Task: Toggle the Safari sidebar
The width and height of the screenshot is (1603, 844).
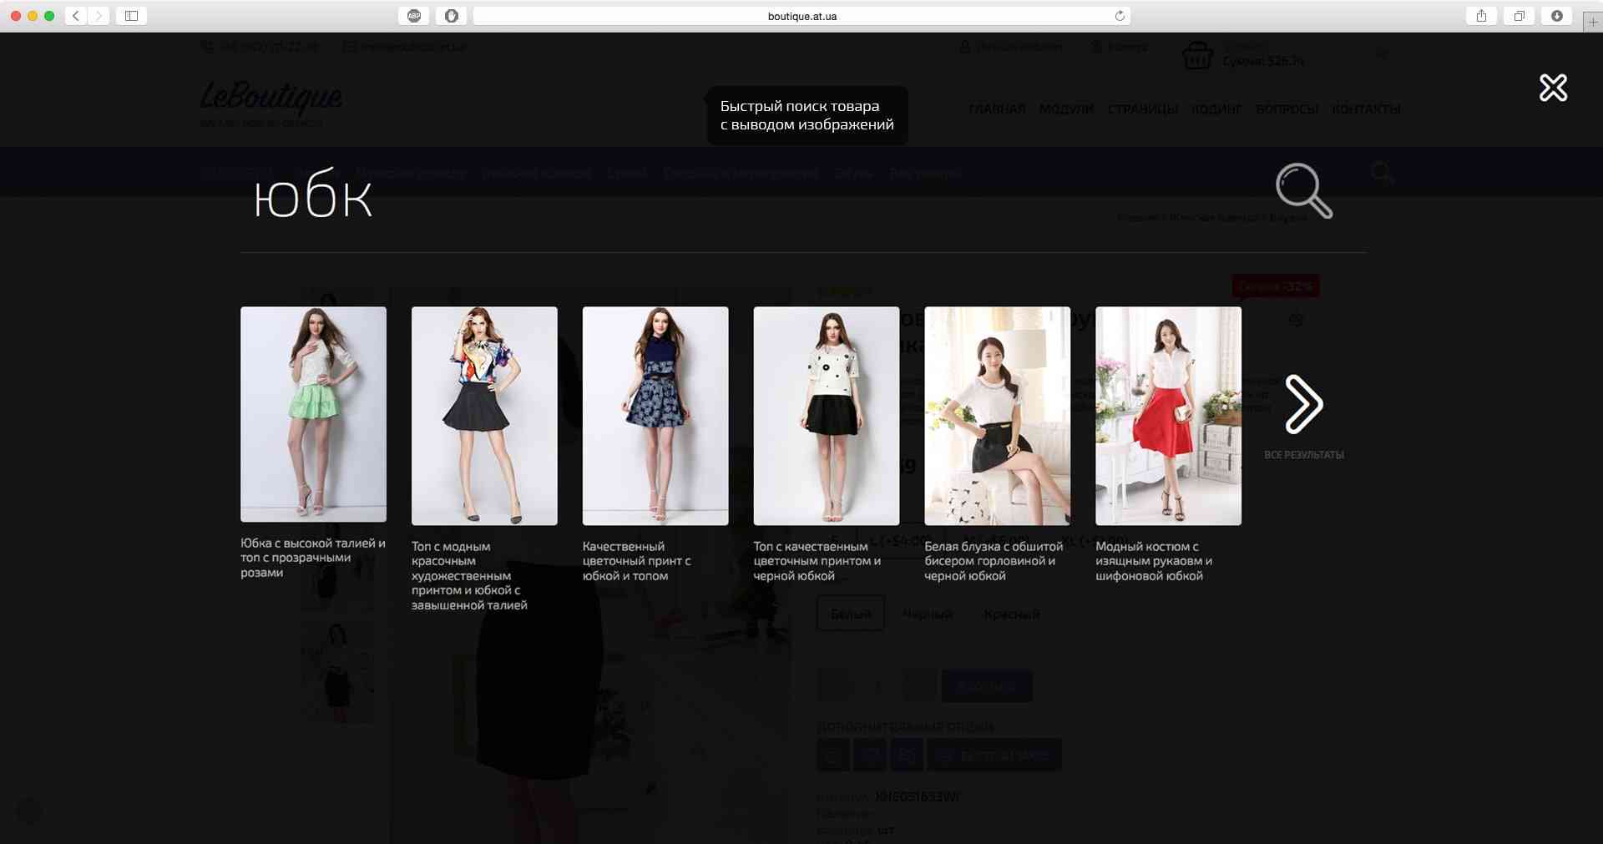Action: 131,16
